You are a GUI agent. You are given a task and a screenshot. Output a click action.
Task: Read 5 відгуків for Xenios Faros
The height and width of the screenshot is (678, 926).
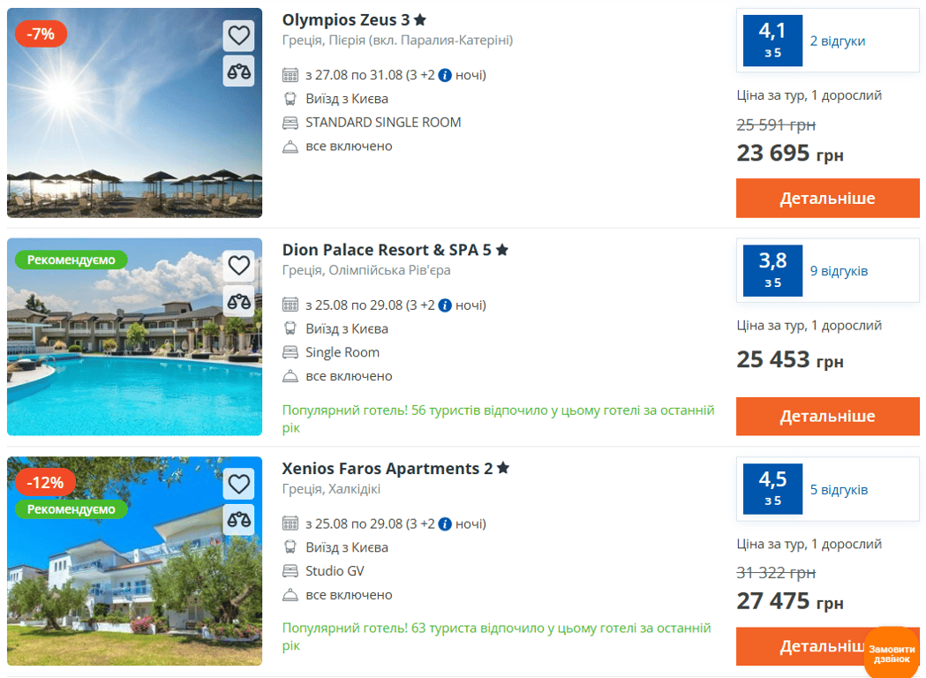pos(839,490)
